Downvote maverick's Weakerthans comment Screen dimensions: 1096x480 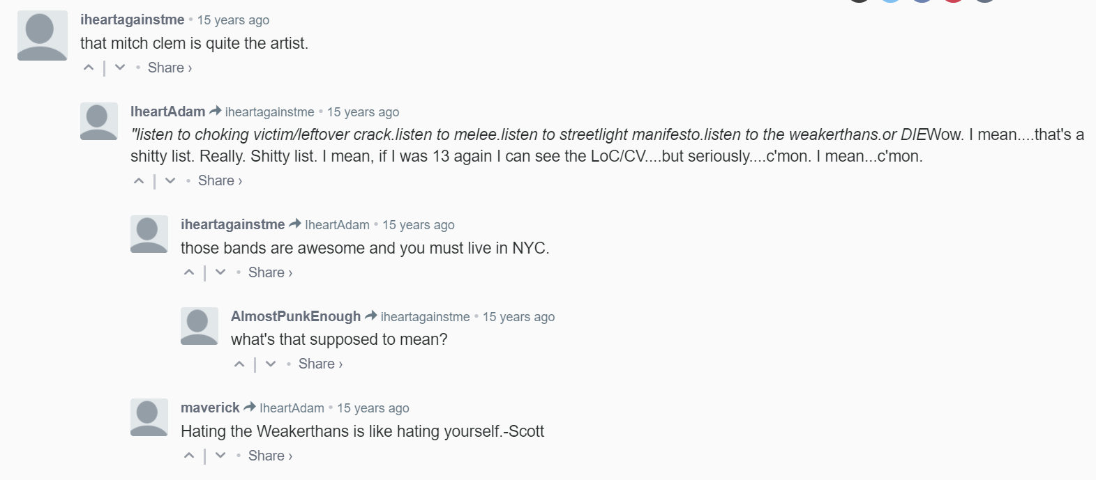[220, 456]
